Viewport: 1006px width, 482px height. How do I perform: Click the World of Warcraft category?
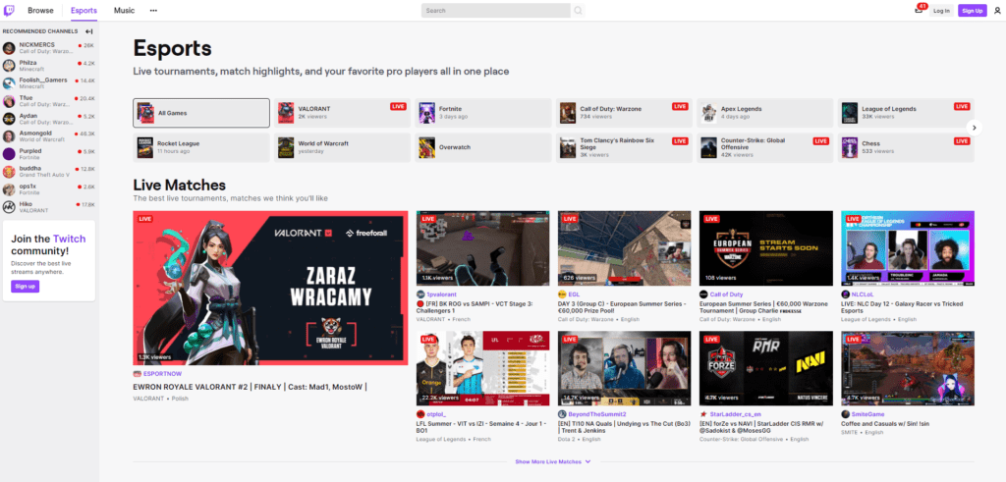click(342, 147)
